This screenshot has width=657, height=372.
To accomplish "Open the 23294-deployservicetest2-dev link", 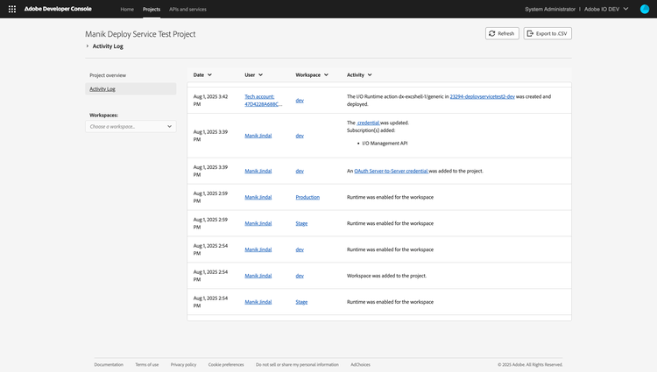I will [482, 96].
